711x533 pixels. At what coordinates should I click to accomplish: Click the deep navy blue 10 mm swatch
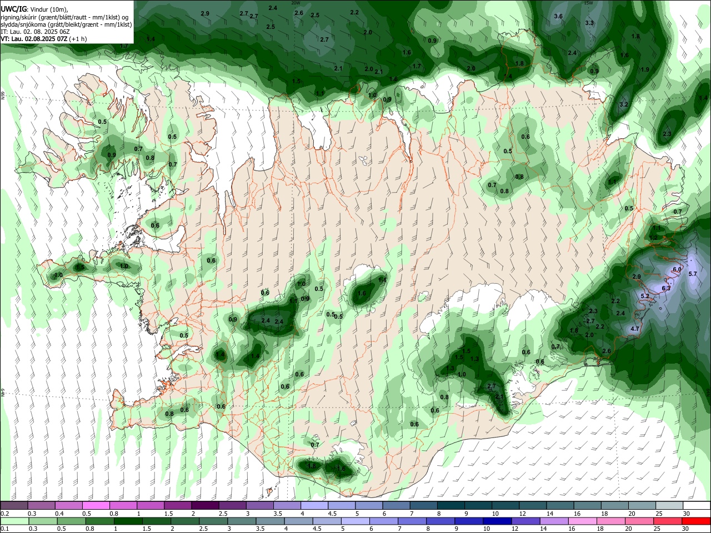click(497, 521)
